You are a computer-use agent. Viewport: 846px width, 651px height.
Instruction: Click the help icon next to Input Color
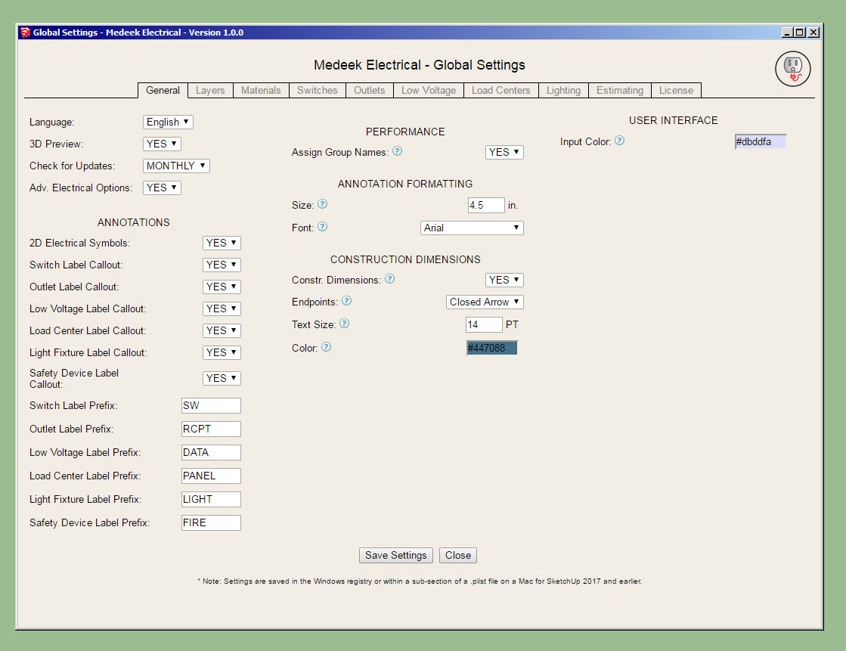tap(619, 141)
